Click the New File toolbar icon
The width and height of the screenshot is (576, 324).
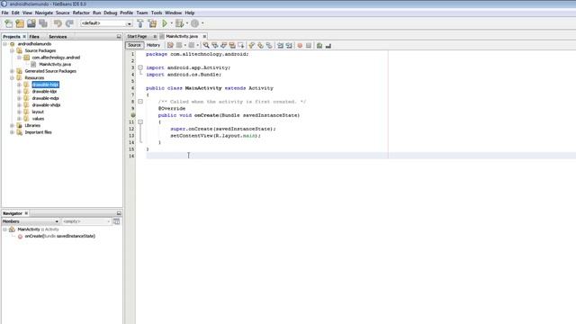pos(8,23)
